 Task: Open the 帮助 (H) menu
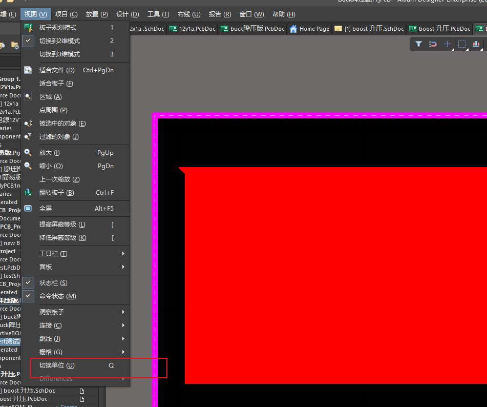pos(284,14)
